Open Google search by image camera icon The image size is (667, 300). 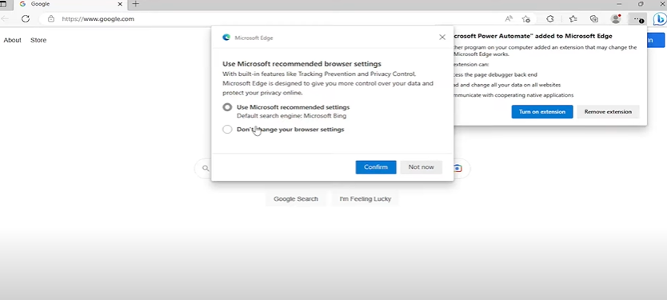click(457, 168)
